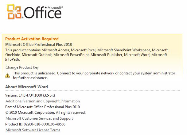Viewport: 187px width, 135px height.
Task: Click the orange Office logo icon
Action: (x=14, y=12)
